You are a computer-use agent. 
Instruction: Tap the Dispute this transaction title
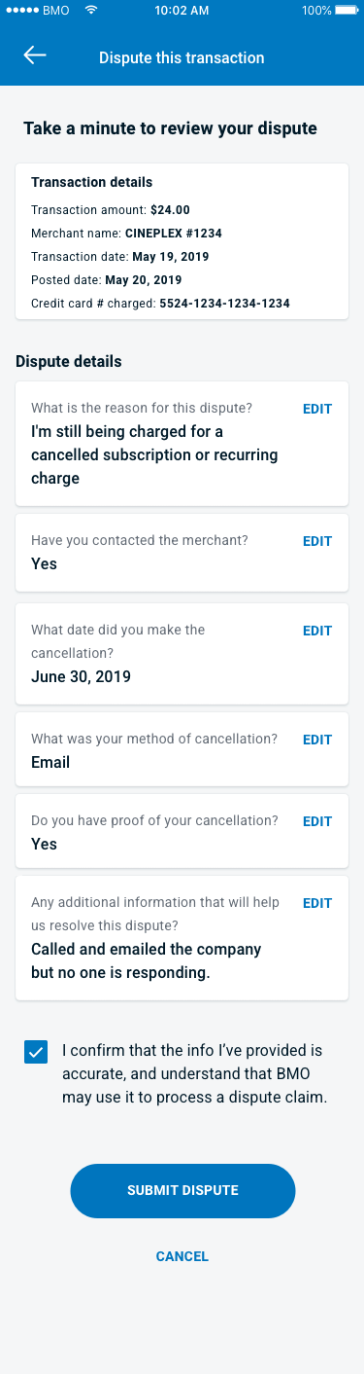[x=182, y=57]
